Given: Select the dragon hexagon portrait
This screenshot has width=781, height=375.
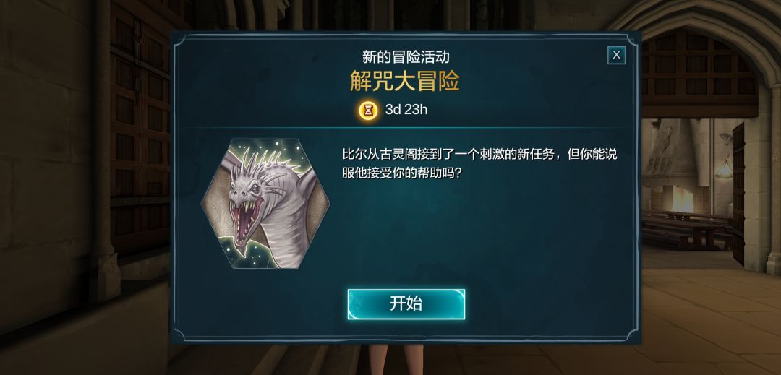Looking at the screenshot, I should click(265, 204).
